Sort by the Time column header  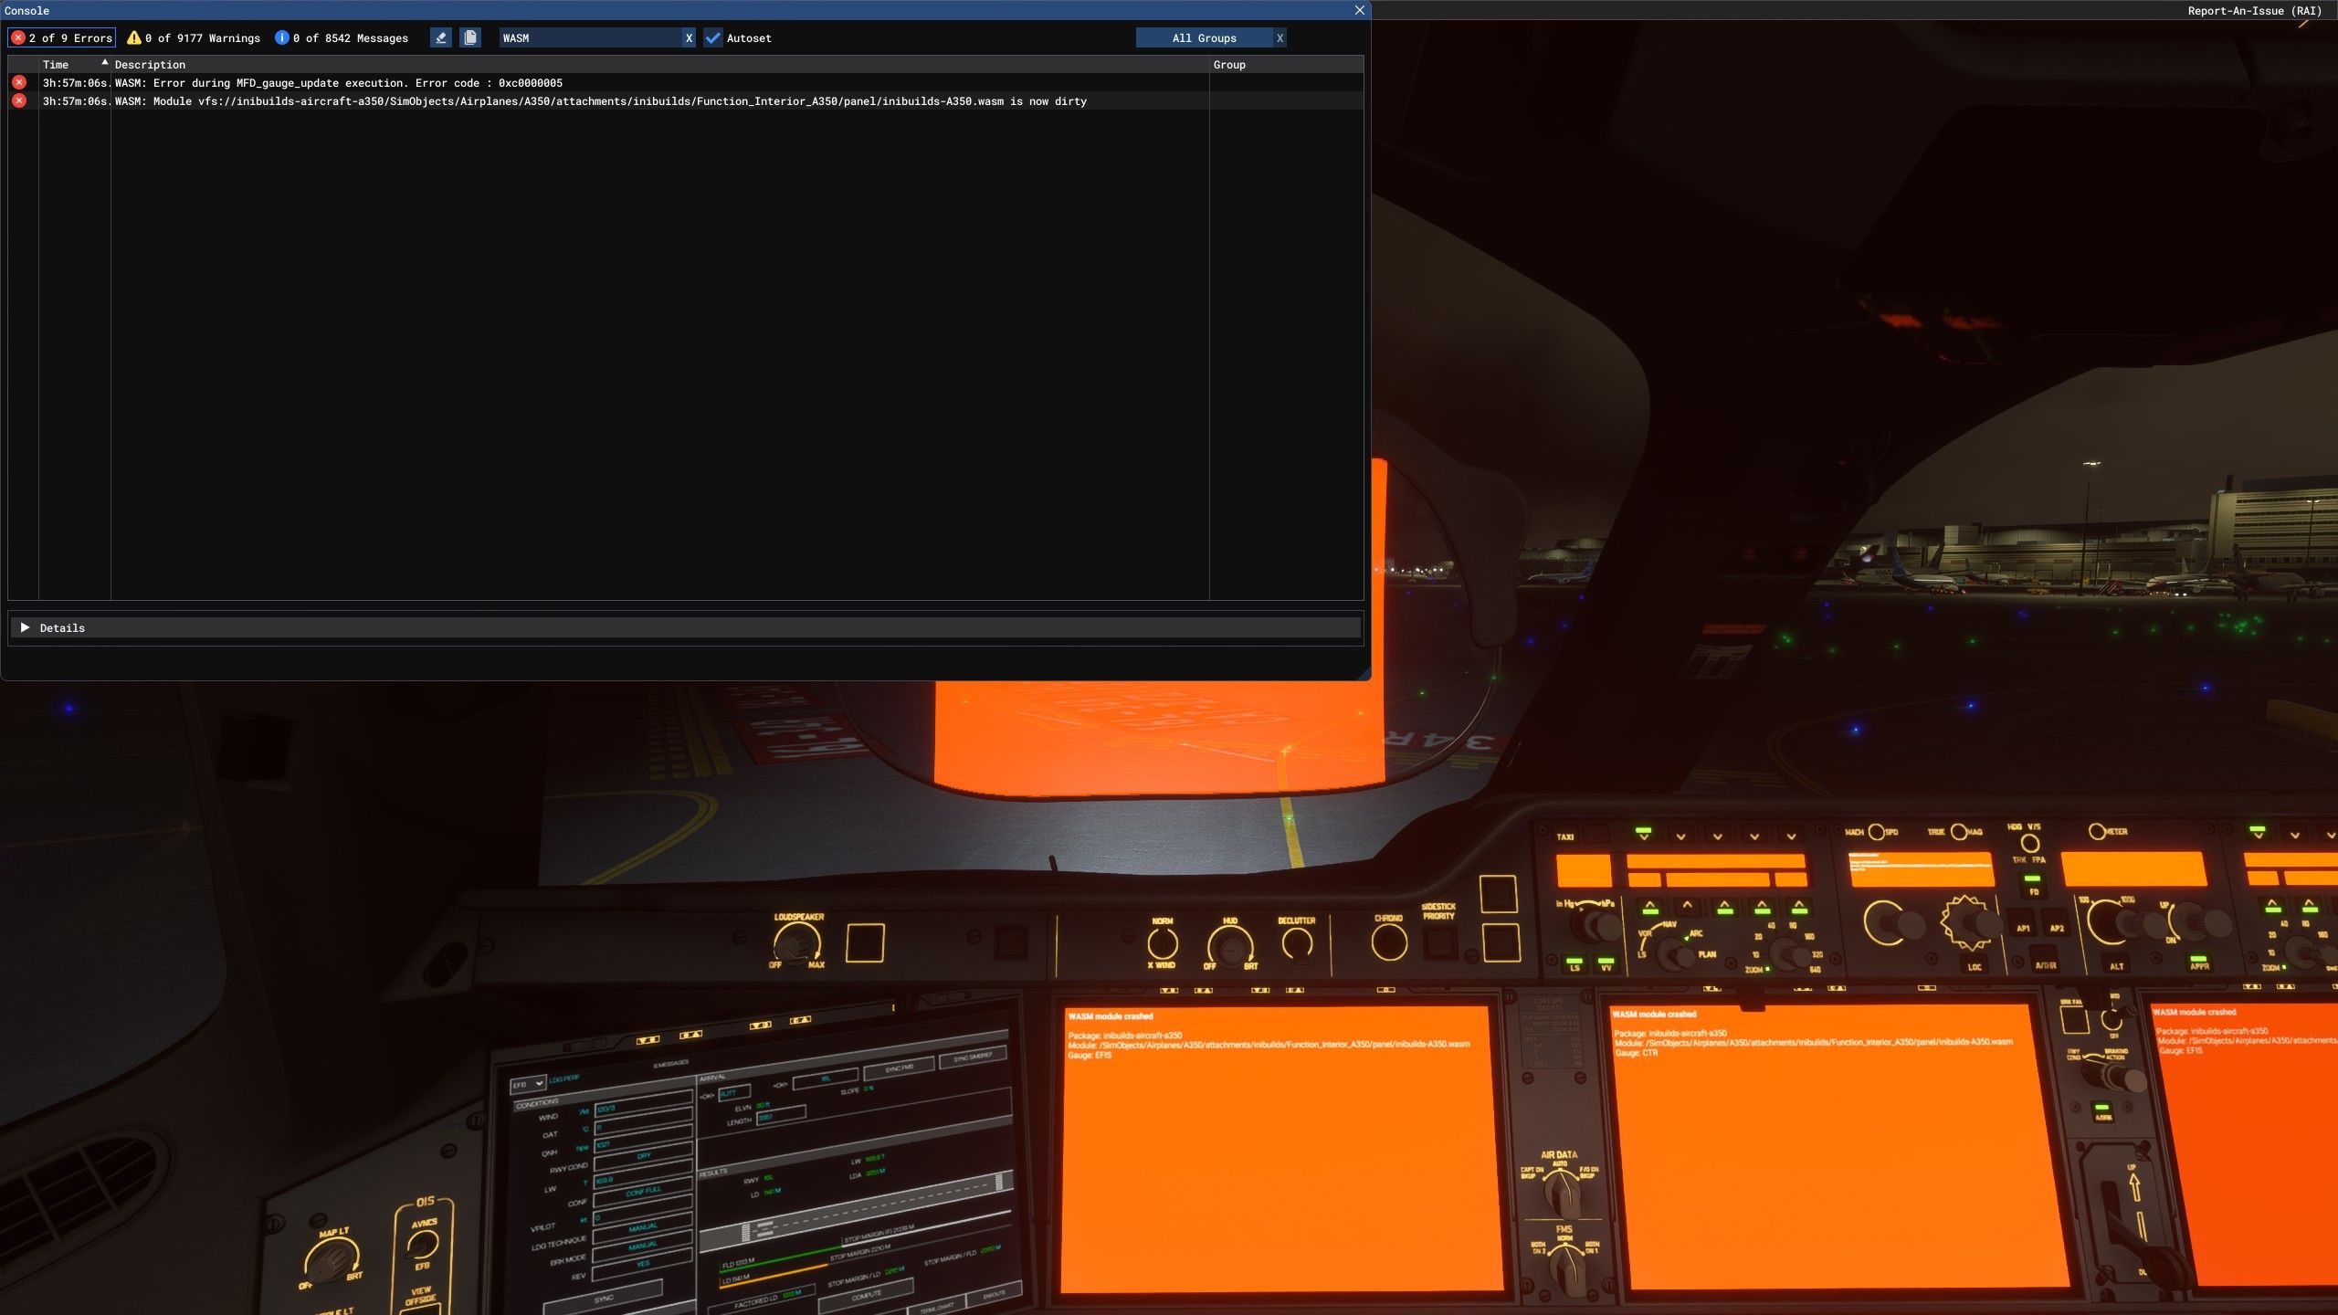coord(56,64)
